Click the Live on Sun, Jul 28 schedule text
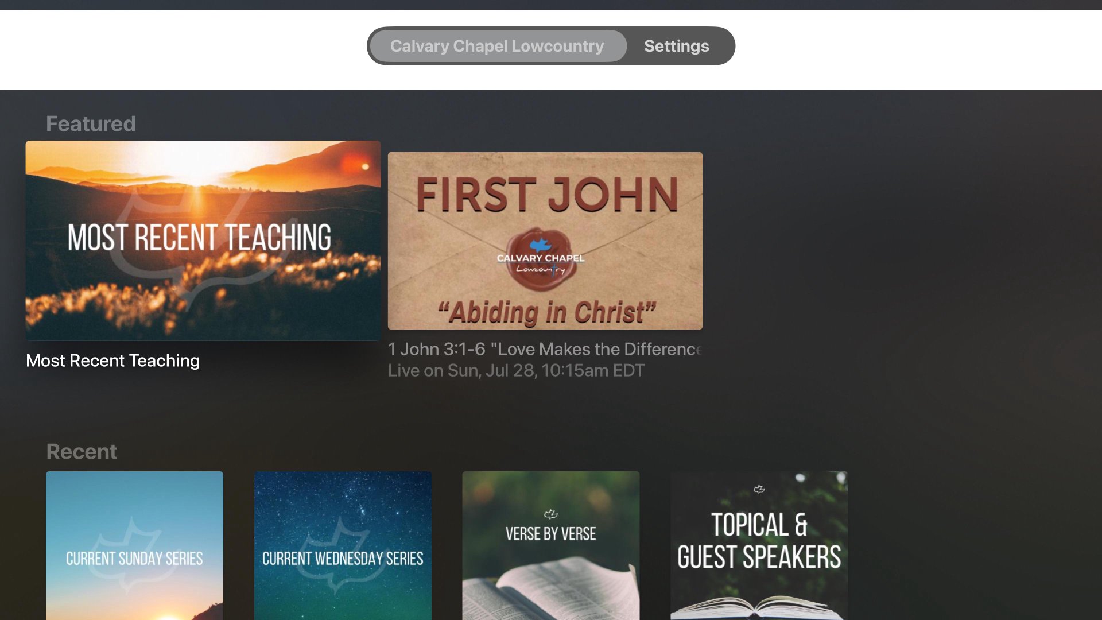 pyautogui.click(x=516, y=370)
